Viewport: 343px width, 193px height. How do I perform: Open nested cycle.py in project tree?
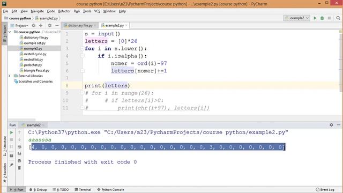coord(35,54)
